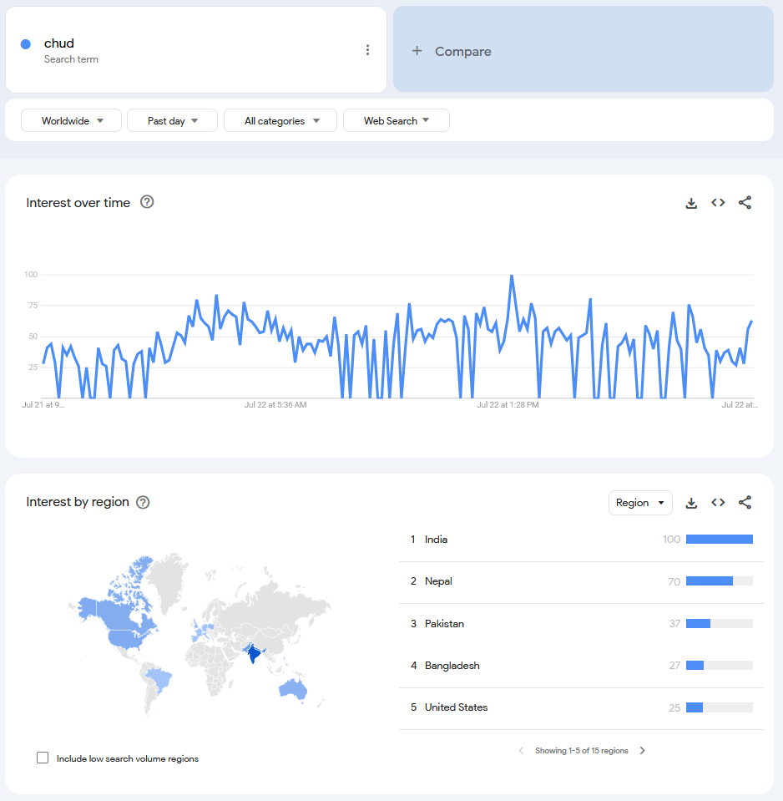Viewport: 783px width, 801px height.
Task: Share the Interest by region widget
Action: tap(745, 503)
